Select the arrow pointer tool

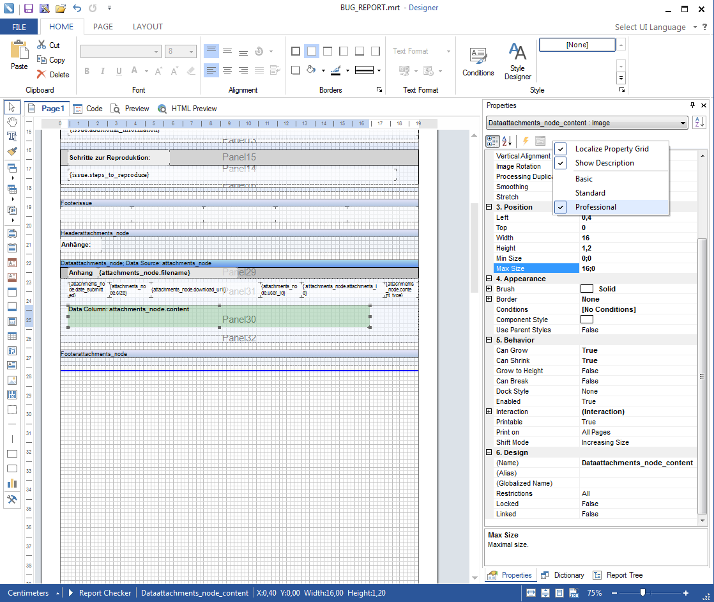coord(12,107)
